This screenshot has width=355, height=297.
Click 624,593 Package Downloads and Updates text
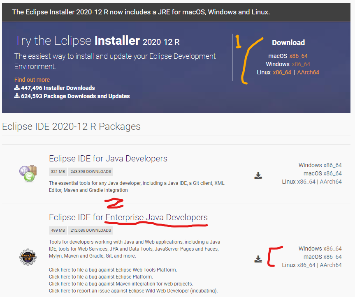(75, 96)
